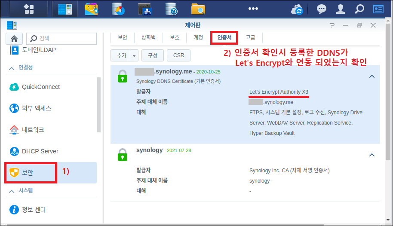
Task: Collapse the 연결성 section
Action: pyautogui.click(x=12, y=68)
